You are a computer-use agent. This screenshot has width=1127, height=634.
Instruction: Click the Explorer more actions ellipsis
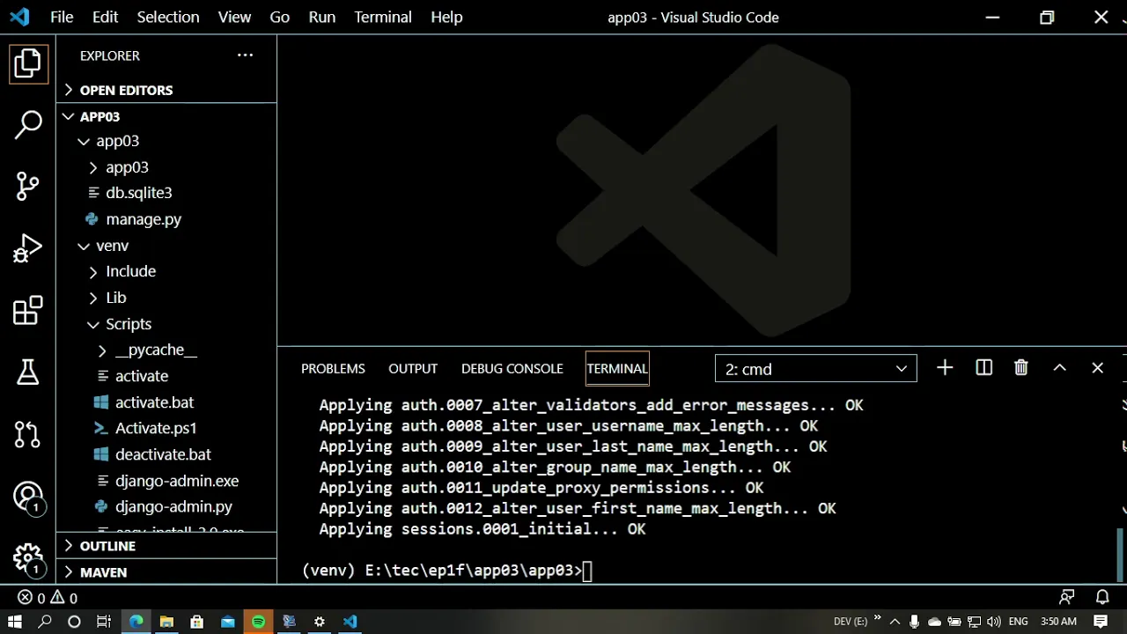pos(245,55)
